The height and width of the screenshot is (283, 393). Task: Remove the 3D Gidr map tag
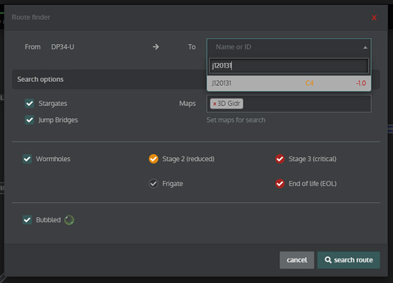pyautogui.click(x=215, y=103)
